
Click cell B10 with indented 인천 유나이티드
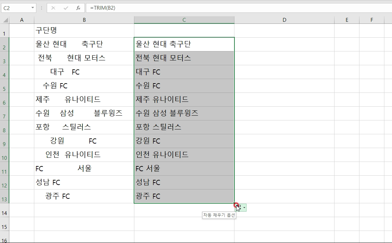[x=84, y=155]
